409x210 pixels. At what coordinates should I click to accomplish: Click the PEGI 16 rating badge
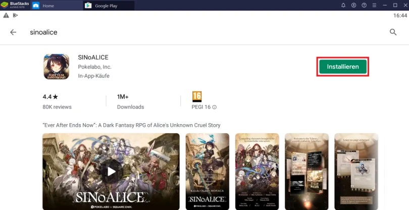[x=197, y=96]
